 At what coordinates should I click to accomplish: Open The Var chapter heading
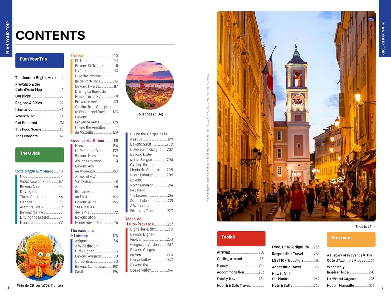(x=77, y=55)
